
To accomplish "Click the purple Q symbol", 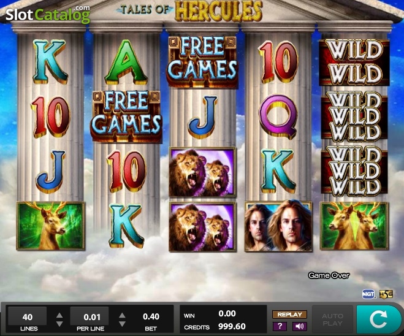I will [x=278, y=116].
